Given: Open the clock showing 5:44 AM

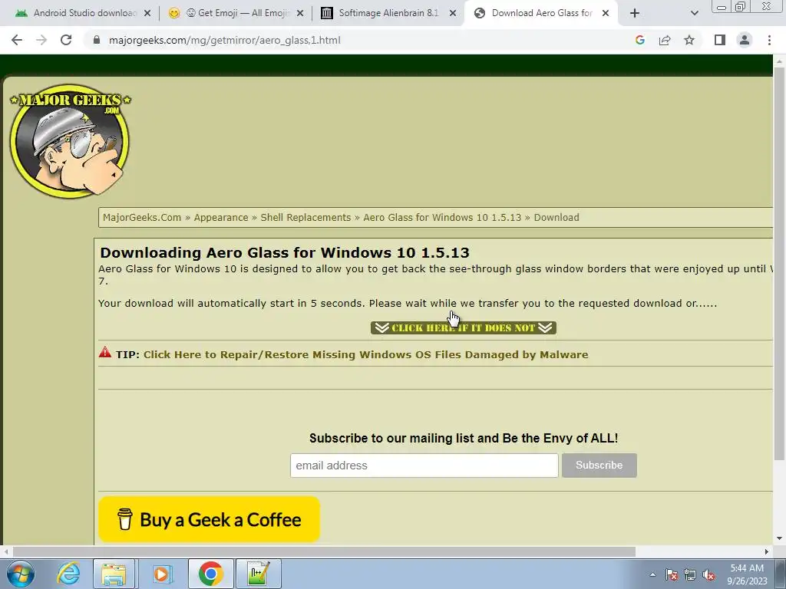Looking at the screenshot, I should [747, 574].
